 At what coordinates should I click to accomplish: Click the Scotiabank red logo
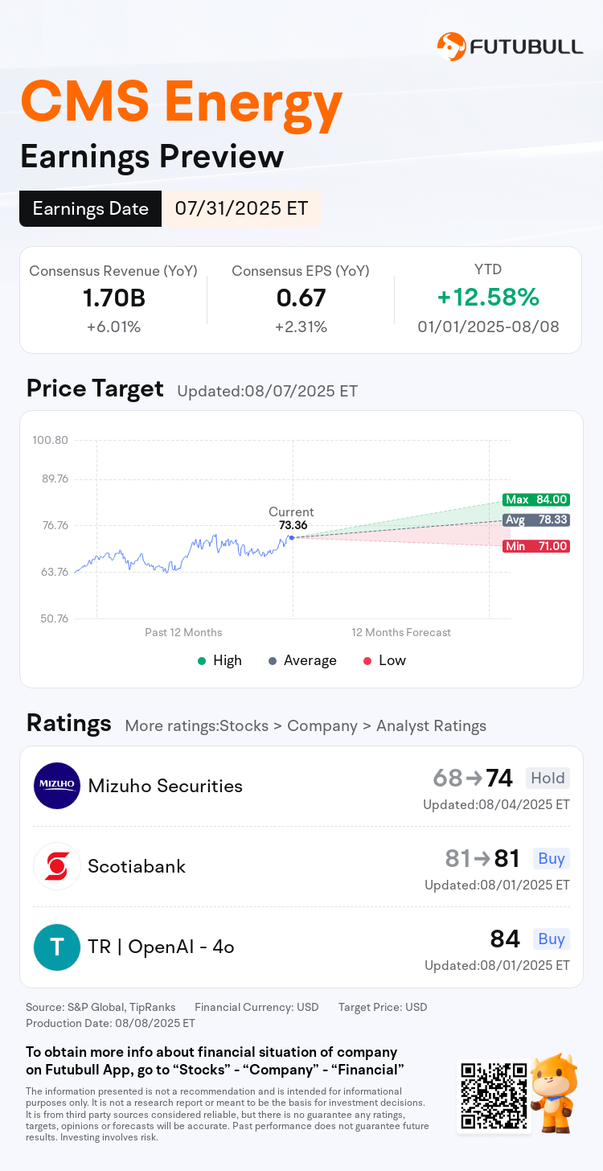tap(57, 866)
